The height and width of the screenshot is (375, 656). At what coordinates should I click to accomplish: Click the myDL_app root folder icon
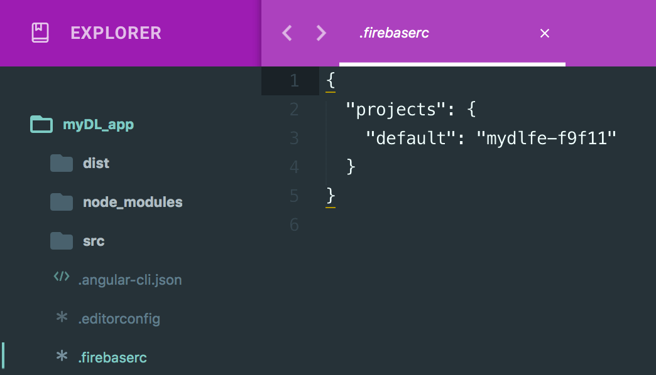click(41, 124)
